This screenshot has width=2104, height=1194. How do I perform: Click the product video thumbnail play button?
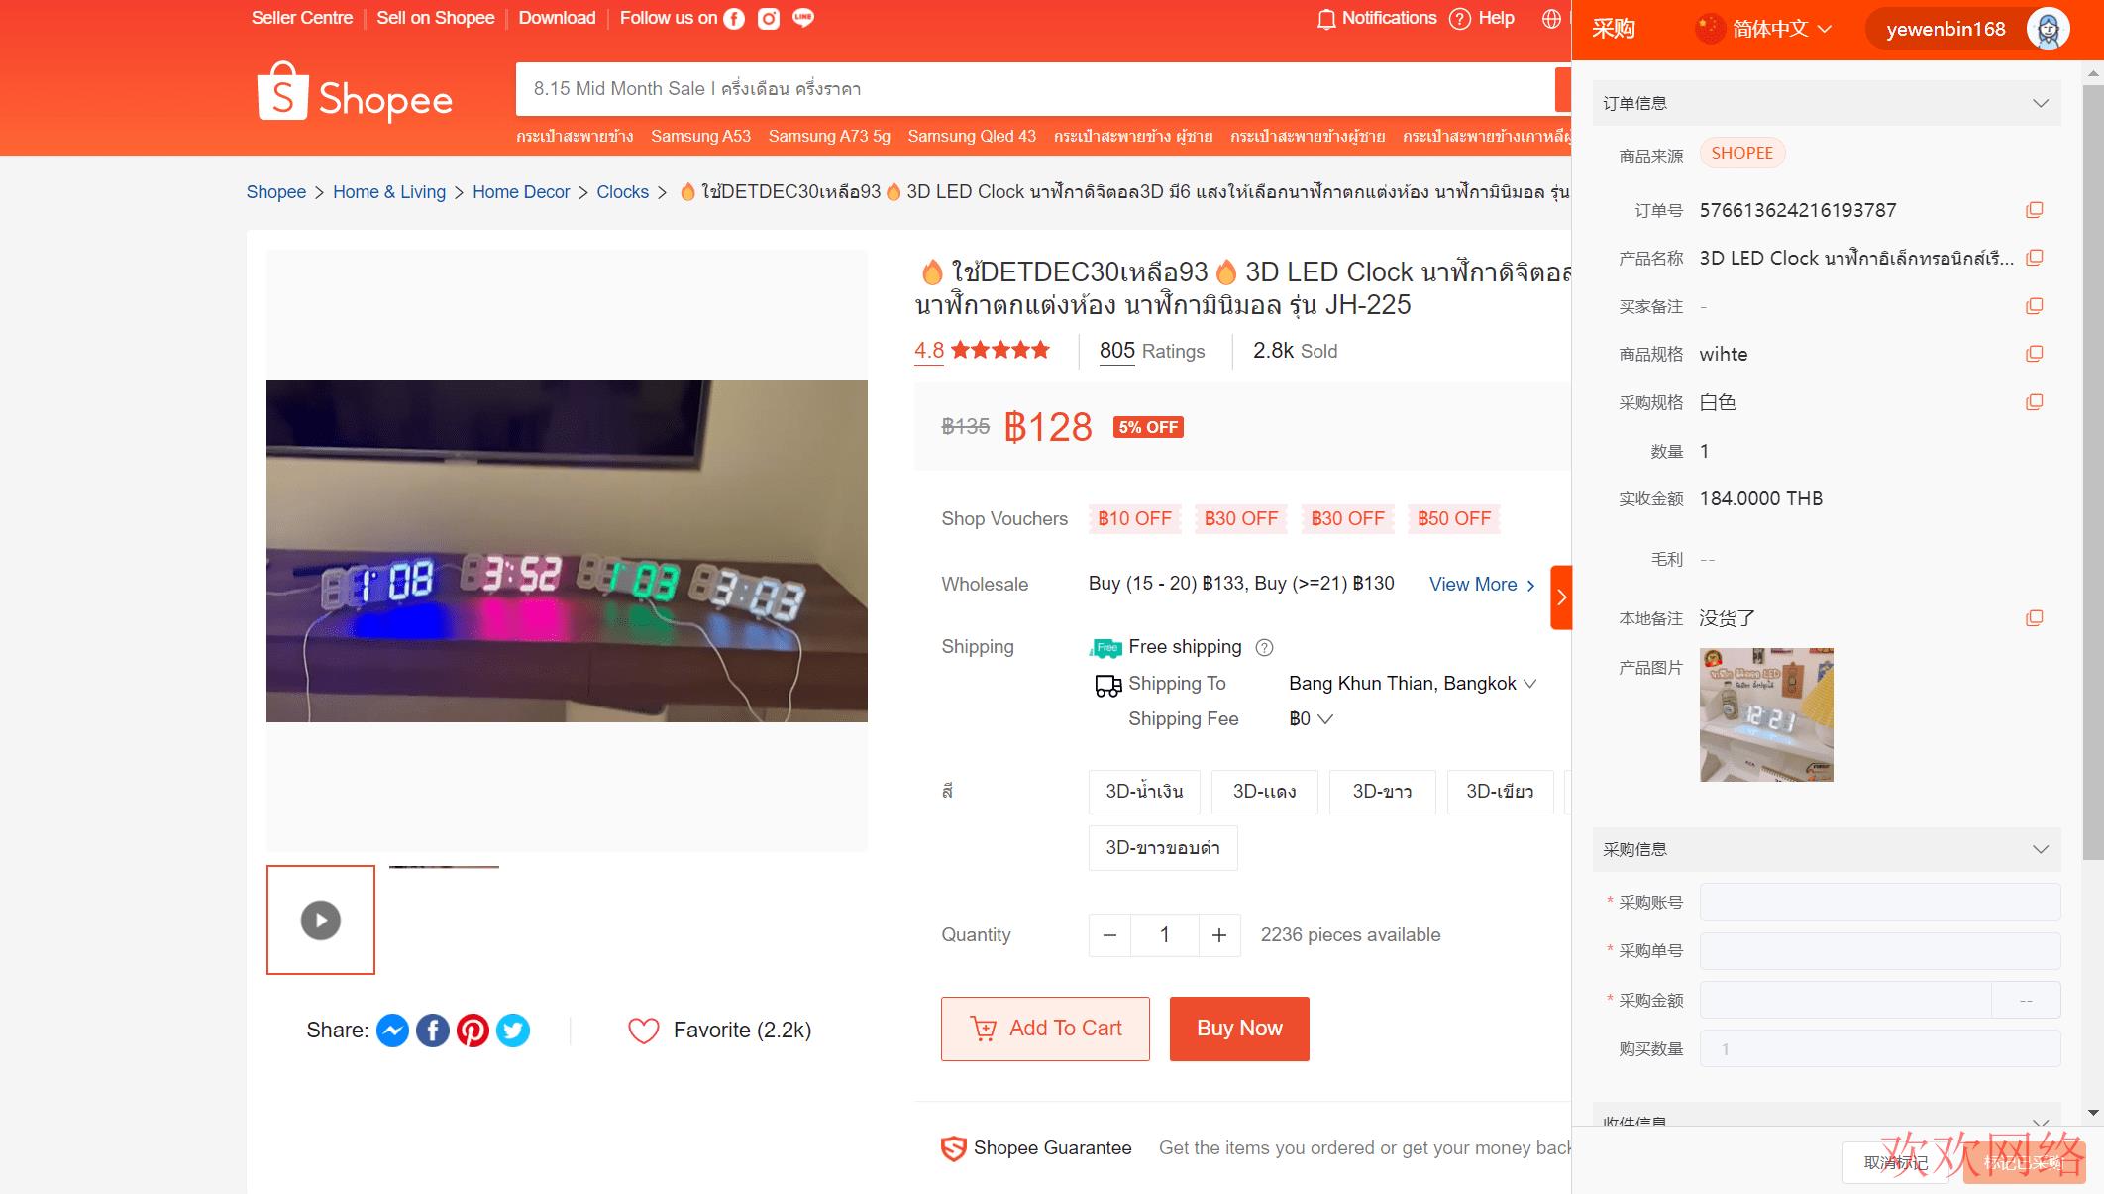pyautogui.click(x=321, y=920)
